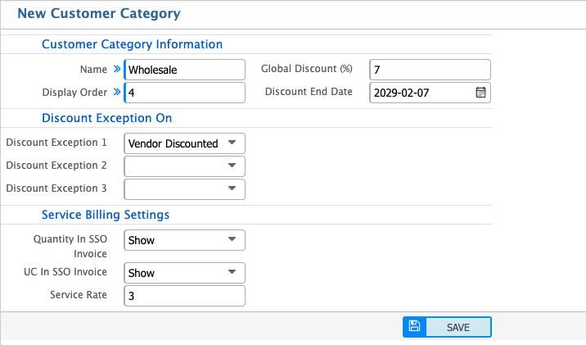The height and width of the screenshot is (345, 586).
Task: Click the New Customer Category page title
Action: pyautogui.click(x=99, y=14)
